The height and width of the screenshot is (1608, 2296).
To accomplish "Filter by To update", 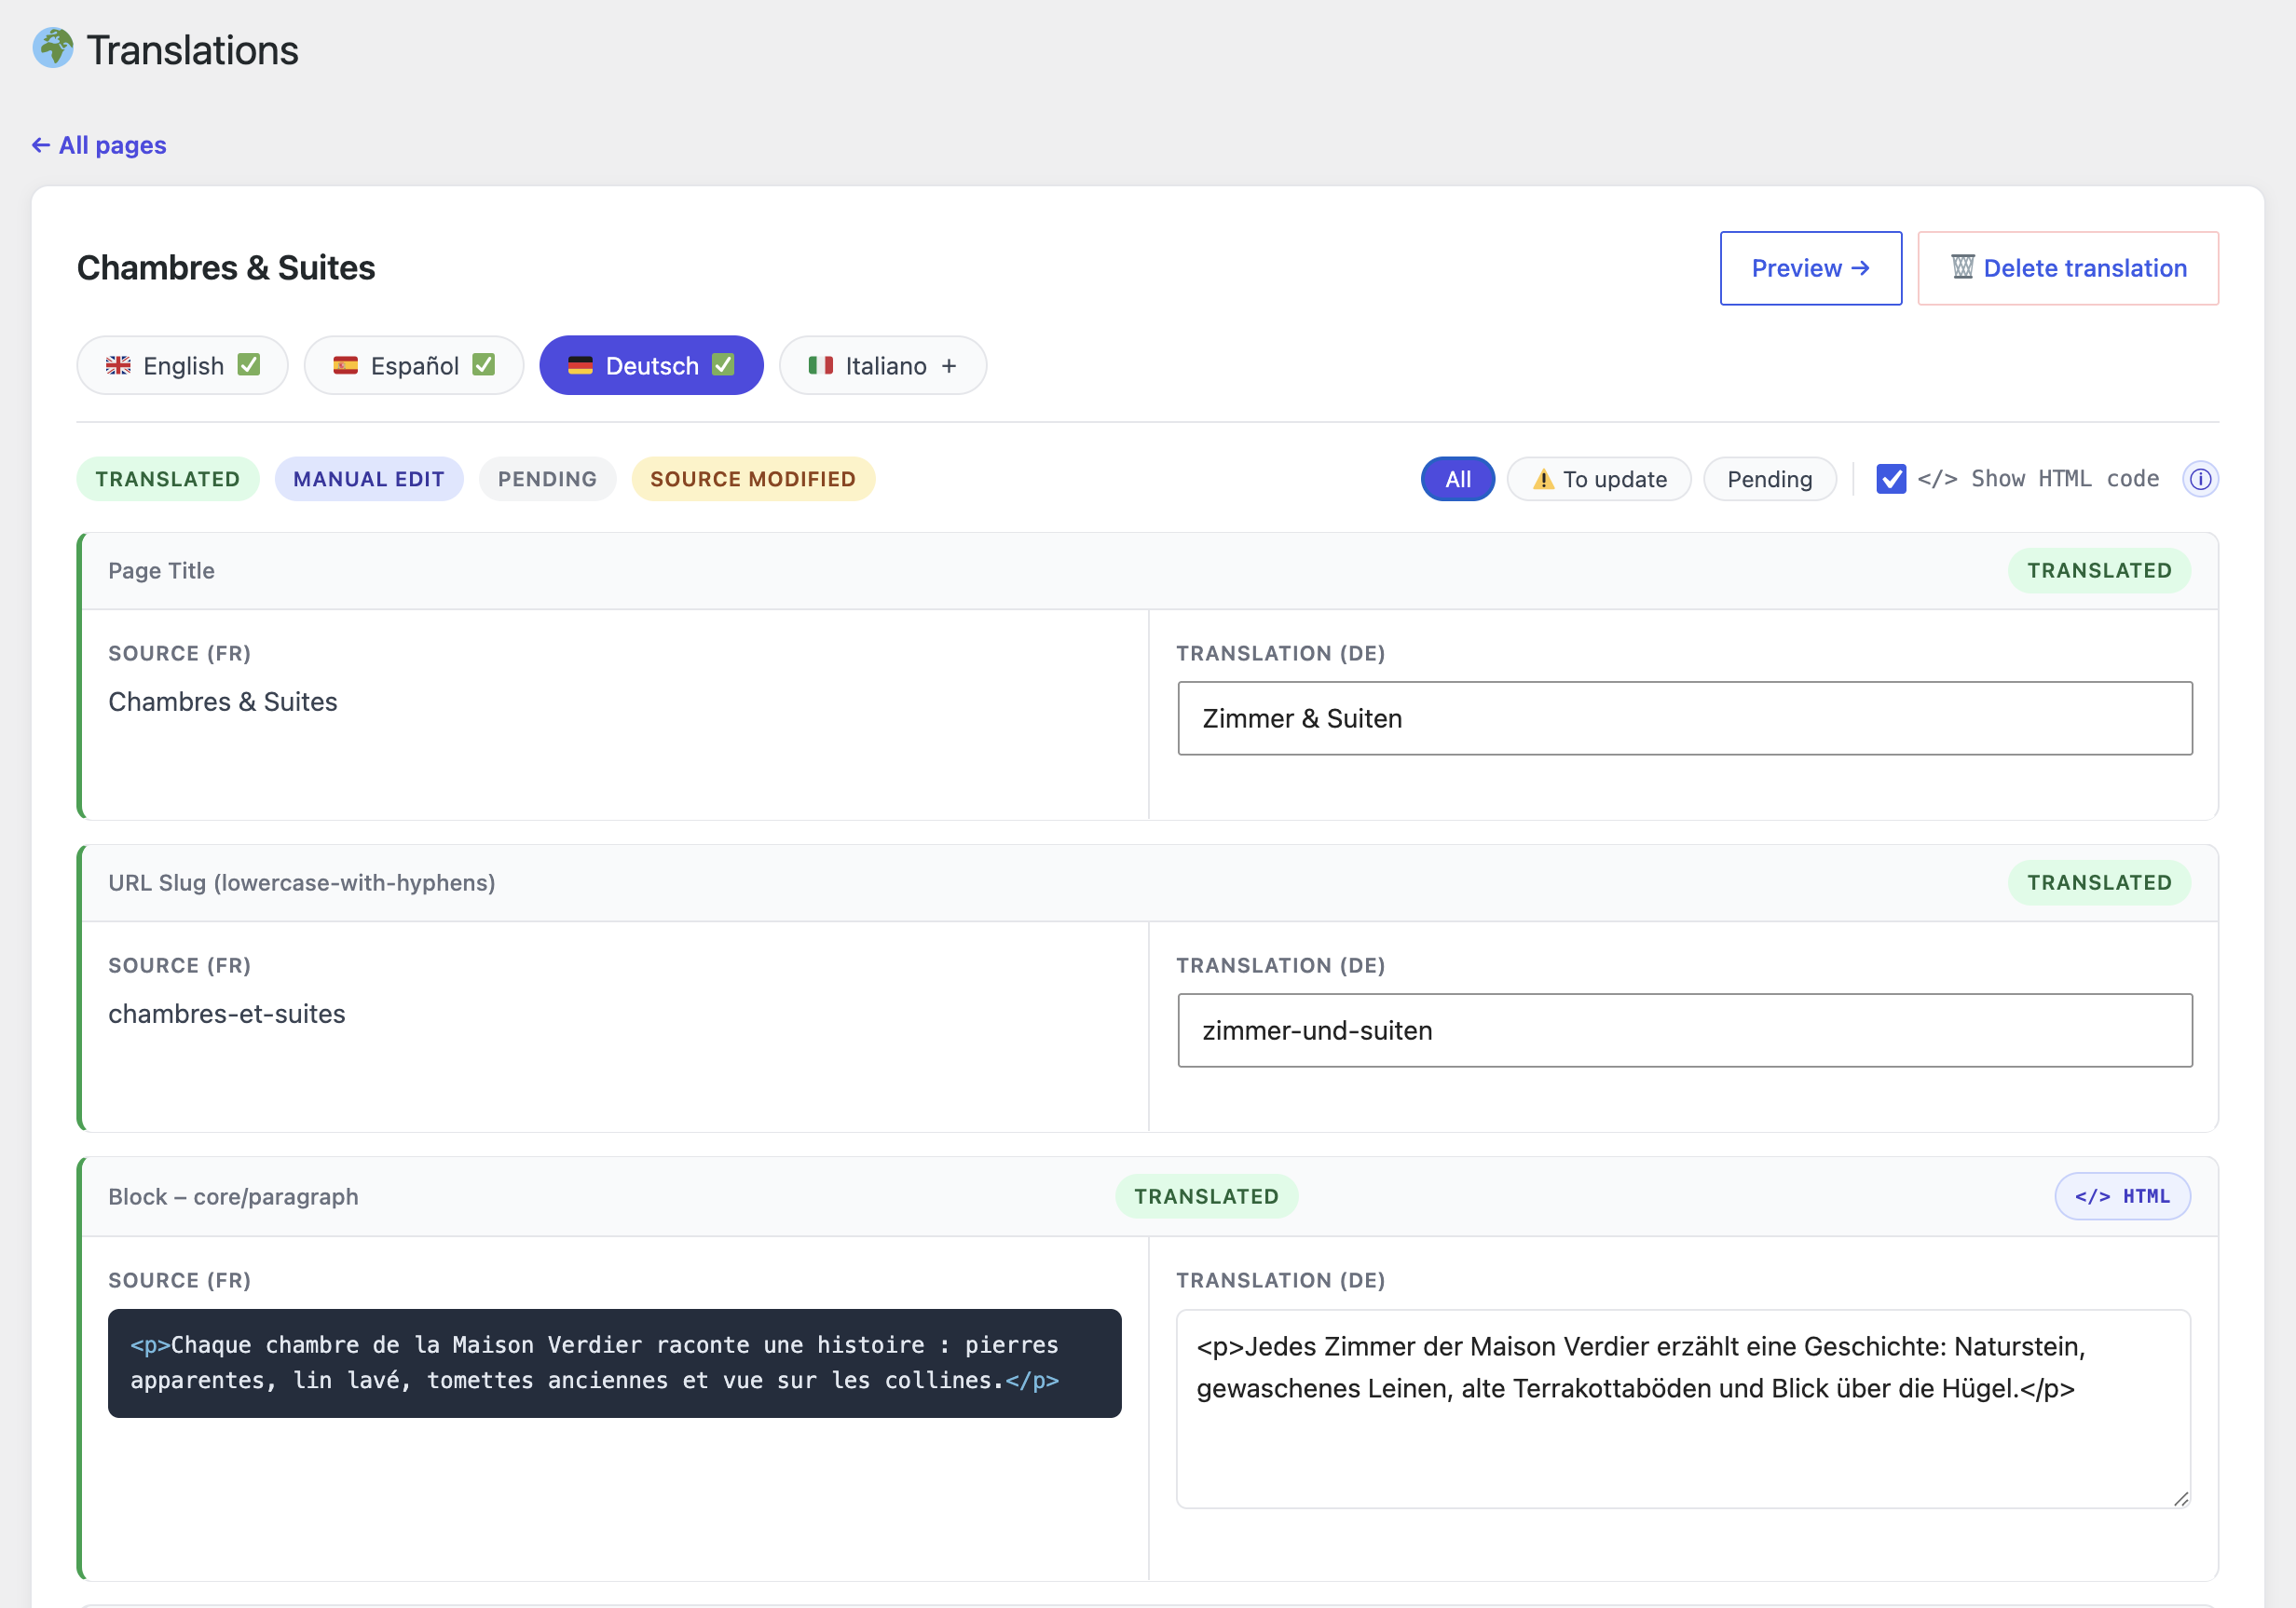I will tap(1599, 479).
